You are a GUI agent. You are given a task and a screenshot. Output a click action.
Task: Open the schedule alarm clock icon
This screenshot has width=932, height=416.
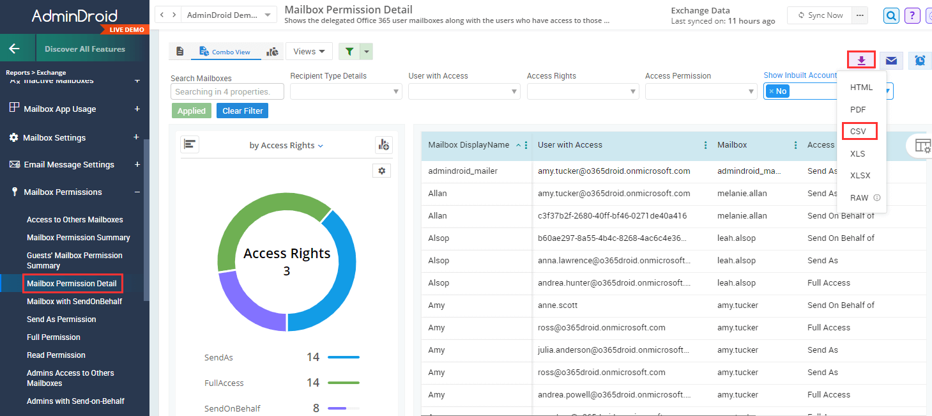pos(920,61)
